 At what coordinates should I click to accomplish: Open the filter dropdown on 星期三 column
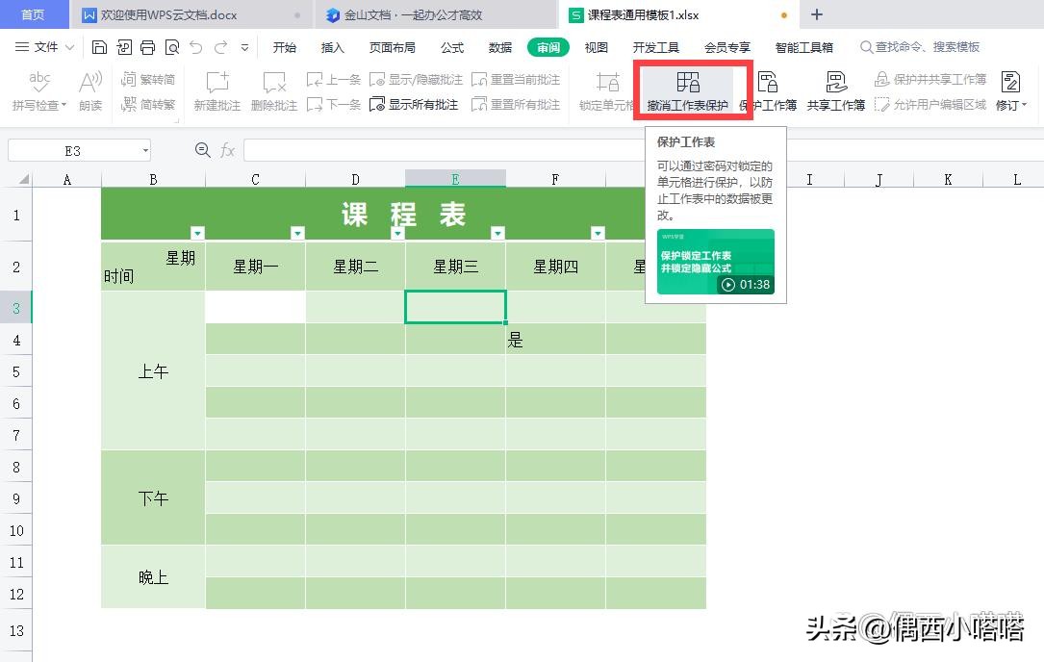click(x=497, y=233)
